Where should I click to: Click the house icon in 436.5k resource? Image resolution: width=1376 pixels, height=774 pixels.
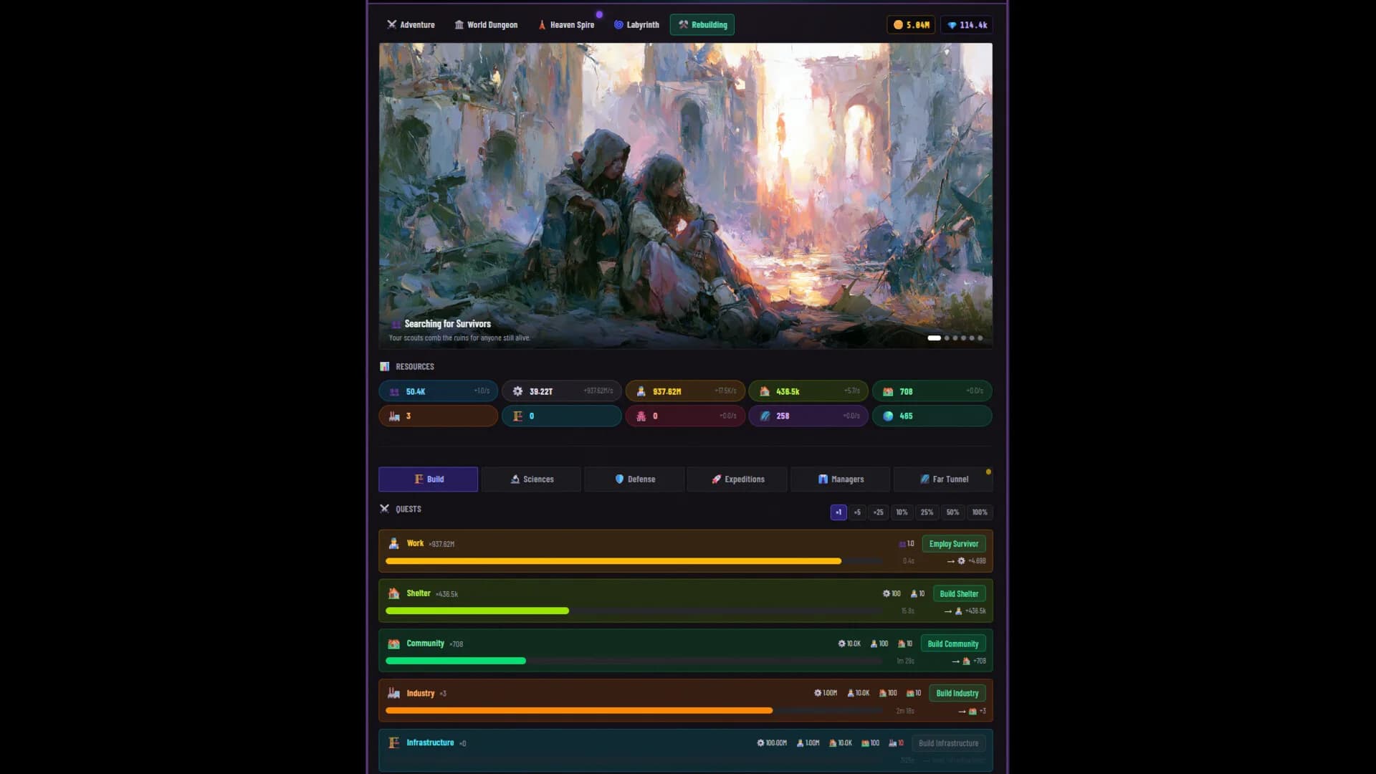pos(765,391)
